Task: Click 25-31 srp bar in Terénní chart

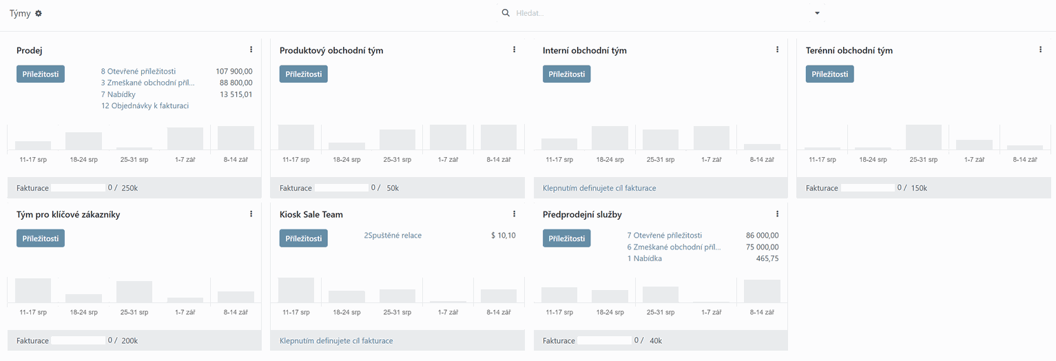Action: point(923,137)
